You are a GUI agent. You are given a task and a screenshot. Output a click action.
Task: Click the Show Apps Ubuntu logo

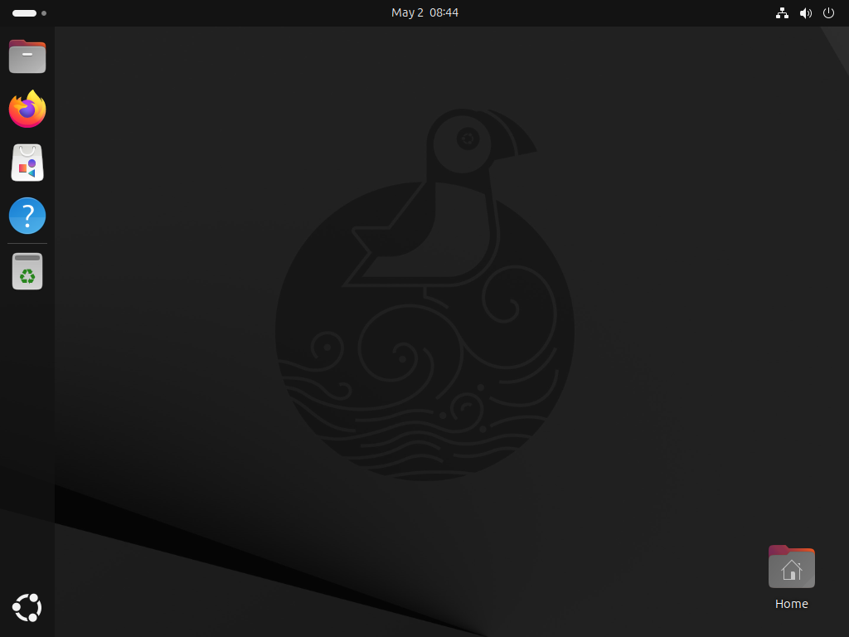coord(27,608)
